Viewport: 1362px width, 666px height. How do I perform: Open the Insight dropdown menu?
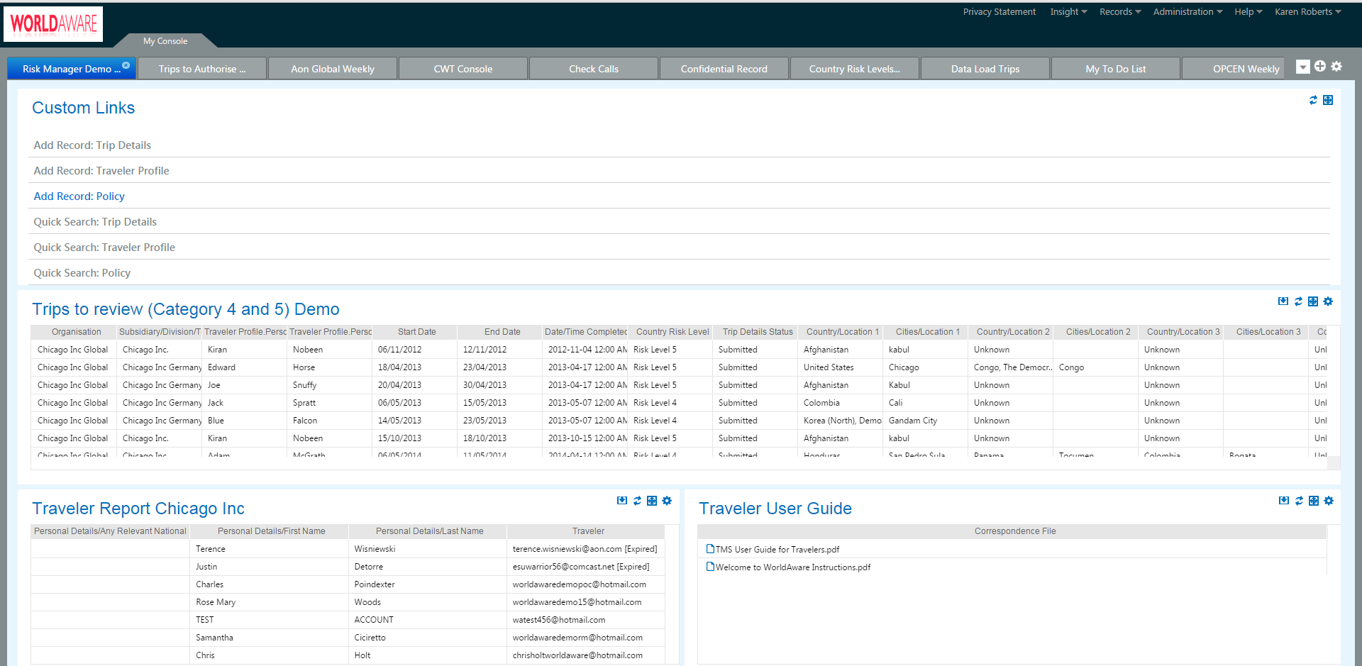coord(1068,12)
